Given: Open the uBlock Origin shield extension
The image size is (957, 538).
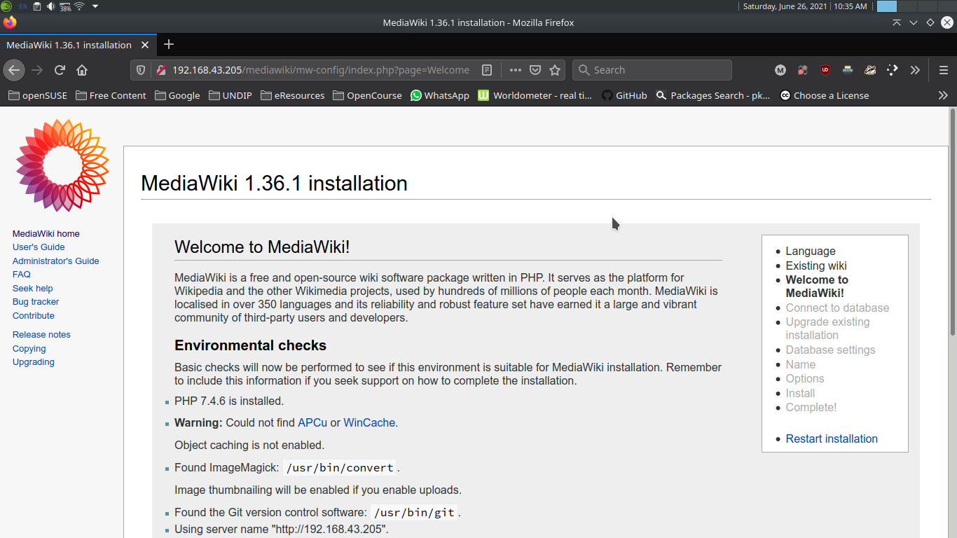Looking at the screenshot, I should coord(825,70).
